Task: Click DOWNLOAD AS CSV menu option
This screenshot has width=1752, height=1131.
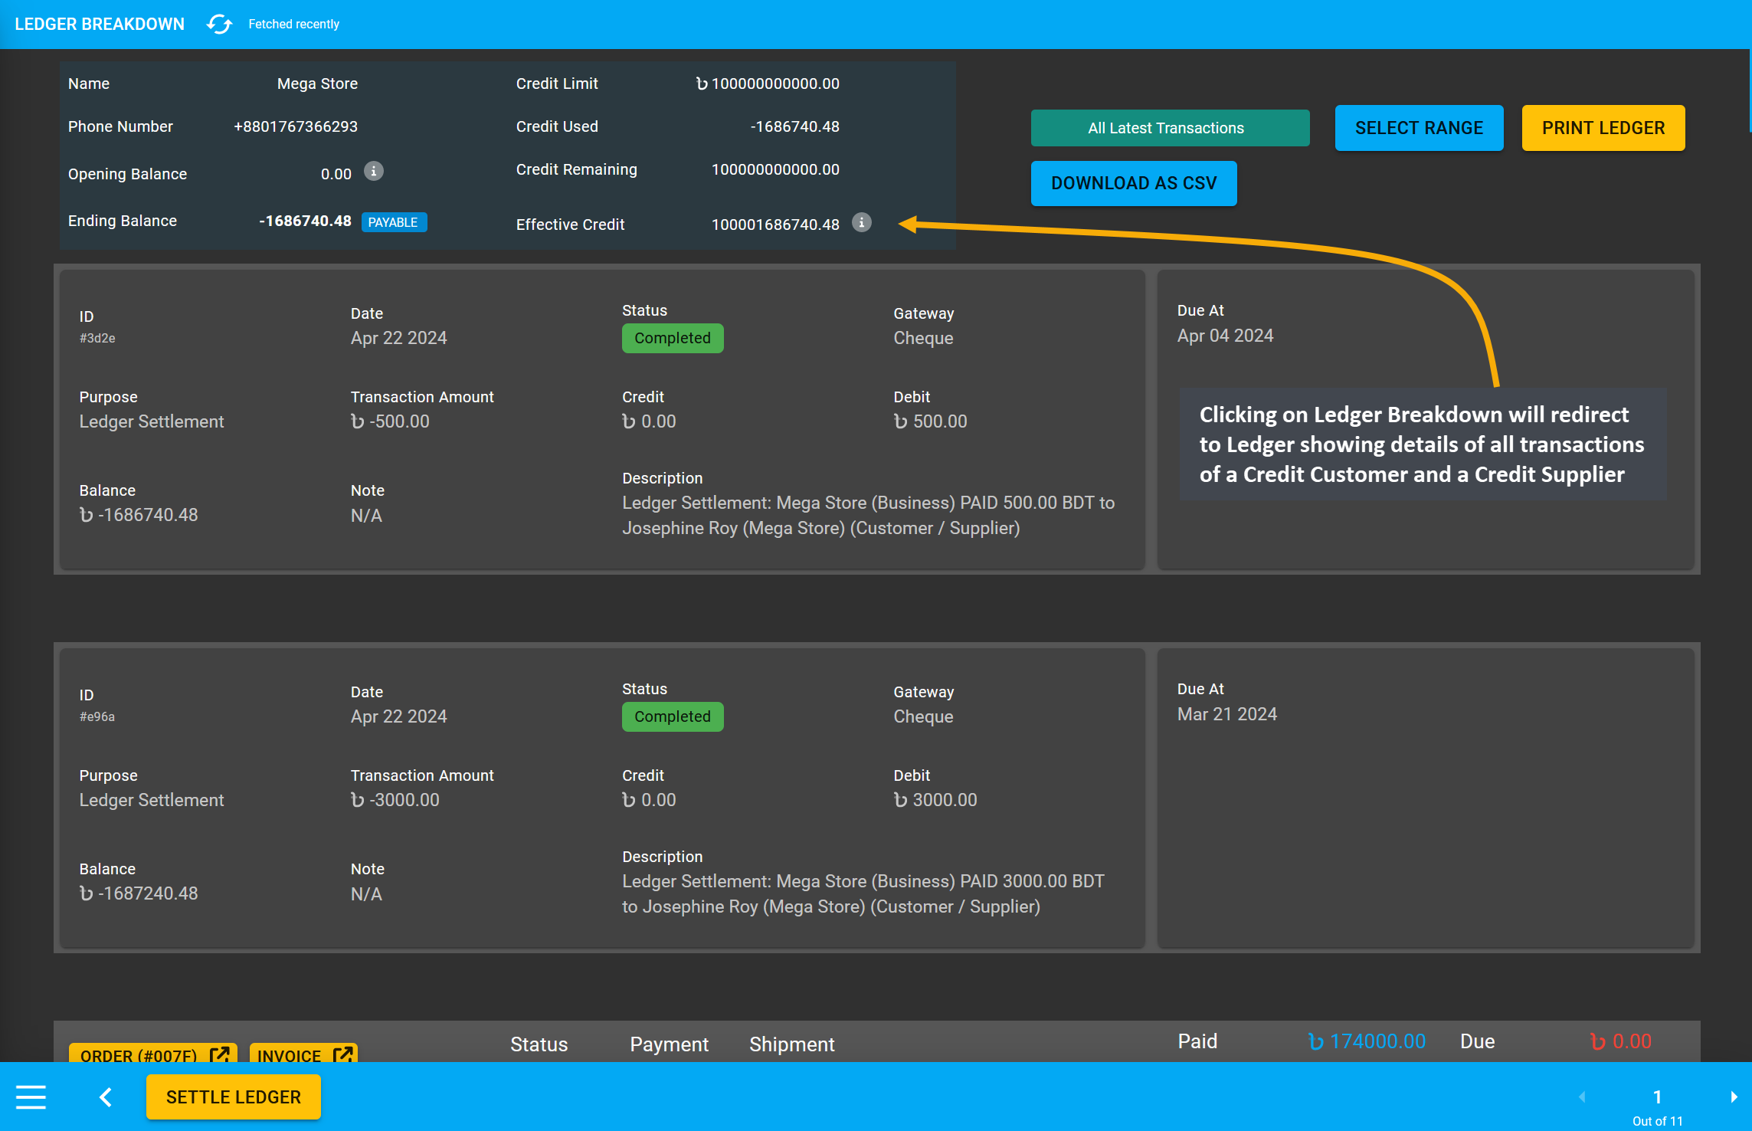Action: pos(1133,182)
